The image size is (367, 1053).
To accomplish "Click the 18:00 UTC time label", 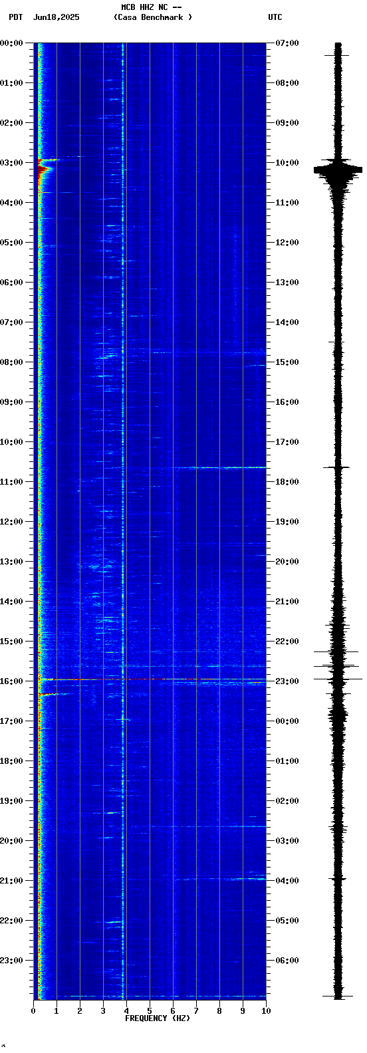I will click(x=287, y=482).
